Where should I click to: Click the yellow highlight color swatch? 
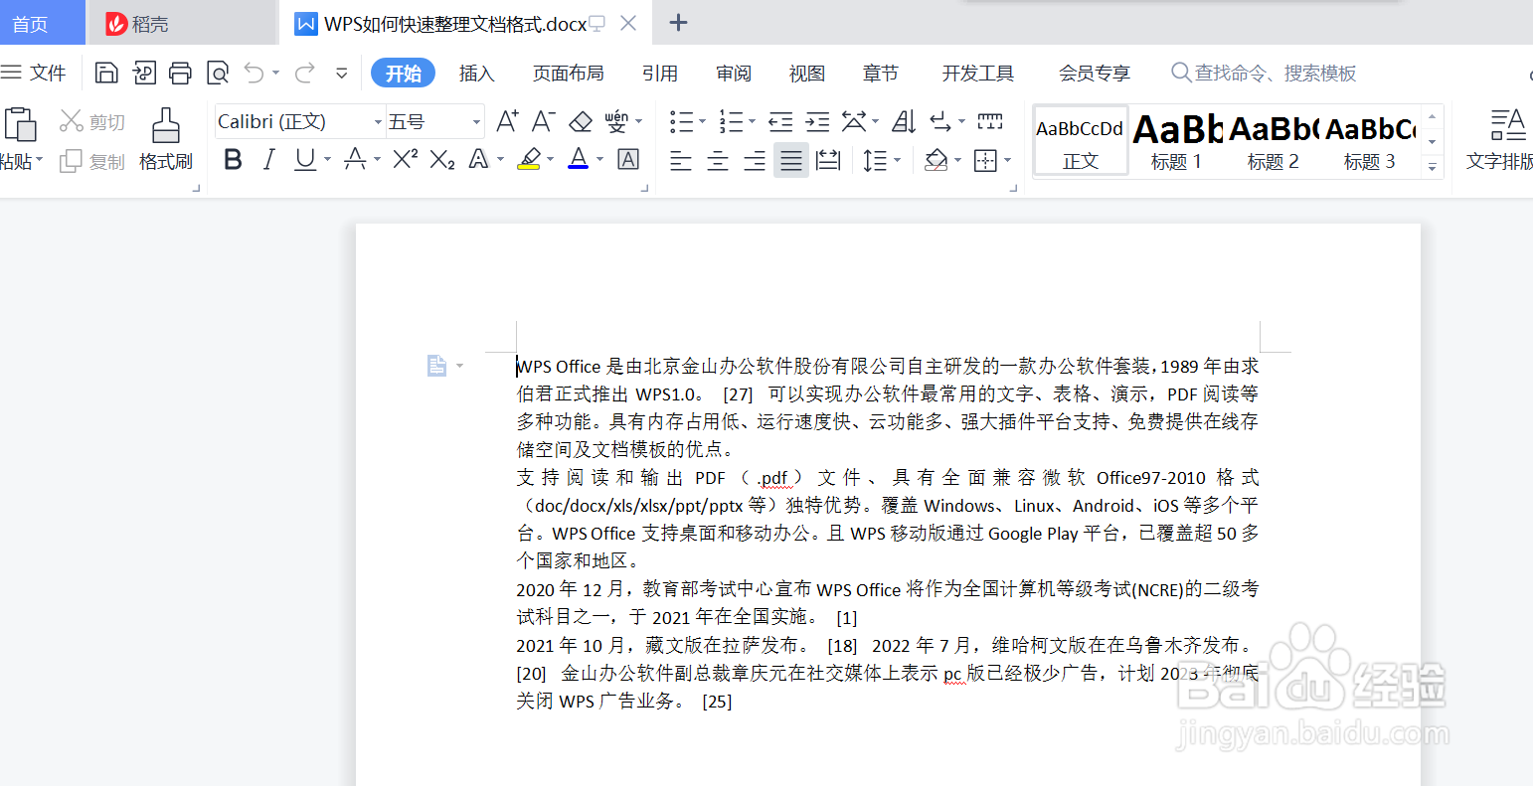[527, 169]
